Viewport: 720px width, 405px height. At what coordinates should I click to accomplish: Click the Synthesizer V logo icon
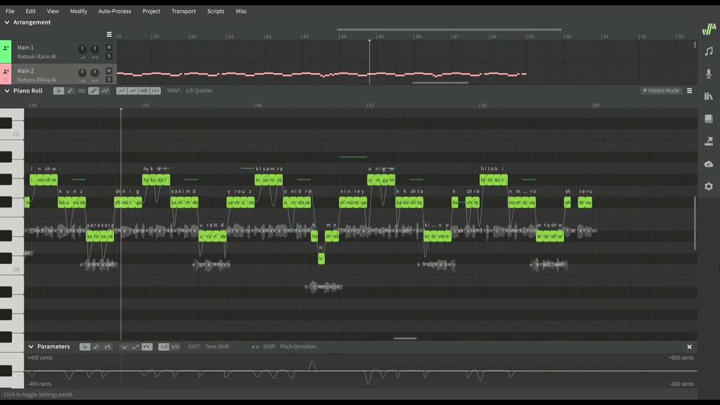[x=709, y=29]
